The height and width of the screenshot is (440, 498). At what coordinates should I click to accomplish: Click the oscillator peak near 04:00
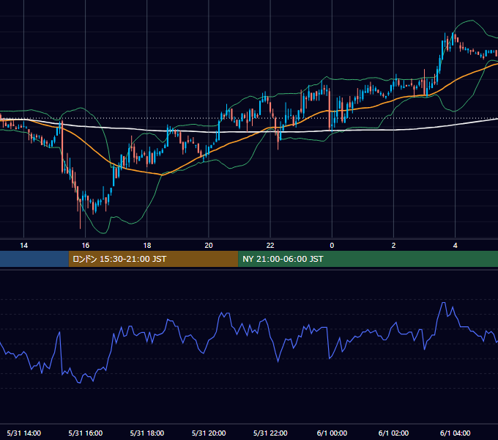point(444,303)
